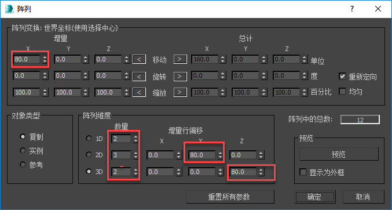Click spinner of incremental Move X field
The height and width of the screenshot is (210, 392).
(45, 59)
